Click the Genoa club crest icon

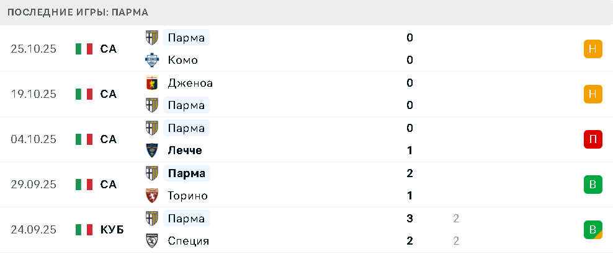(152, 83)
